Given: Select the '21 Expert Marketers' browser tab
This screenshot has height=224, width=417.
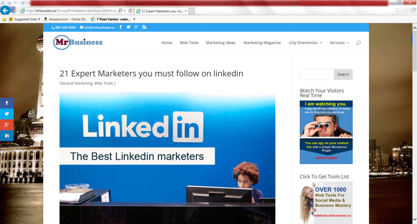Looking at the screenshot, I should 161,11.
